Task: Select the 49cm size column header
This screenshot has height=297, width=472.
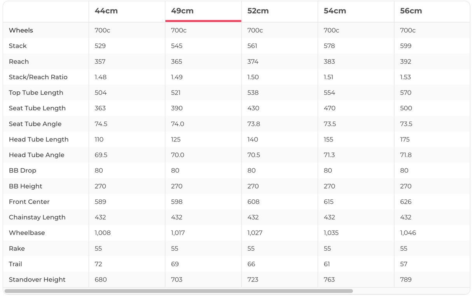Action: [182, 11]
